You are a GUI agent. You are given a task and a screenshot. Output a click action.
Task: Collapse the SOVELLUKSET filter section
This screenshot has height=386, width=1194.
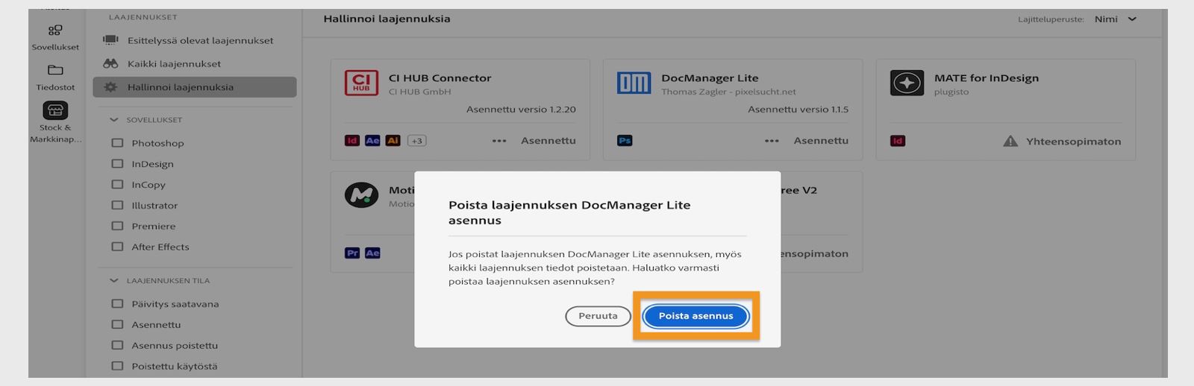pyautogui.click(x=114, y=120)
